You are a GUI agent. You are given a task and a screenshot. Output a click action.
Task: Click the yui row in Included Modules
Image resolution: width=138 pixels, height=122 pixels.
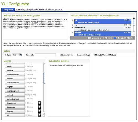[x=103, y=21]
